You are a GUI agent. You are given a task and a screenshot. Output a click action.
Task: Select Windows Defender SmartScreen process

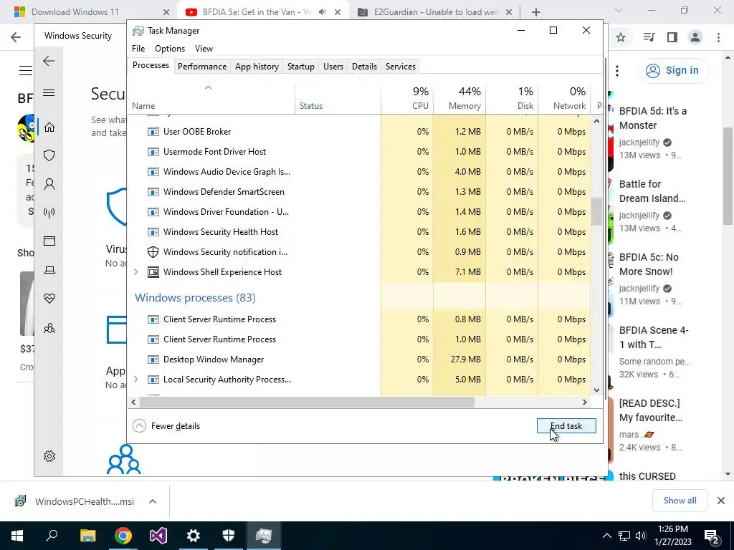coord(360,192)
